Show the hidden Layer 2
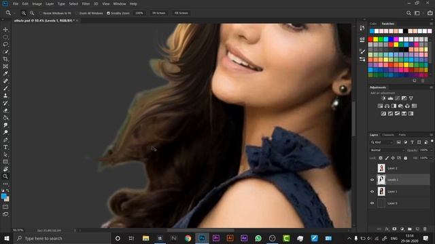This screenshot has height=244, width=435. point(372,168)
